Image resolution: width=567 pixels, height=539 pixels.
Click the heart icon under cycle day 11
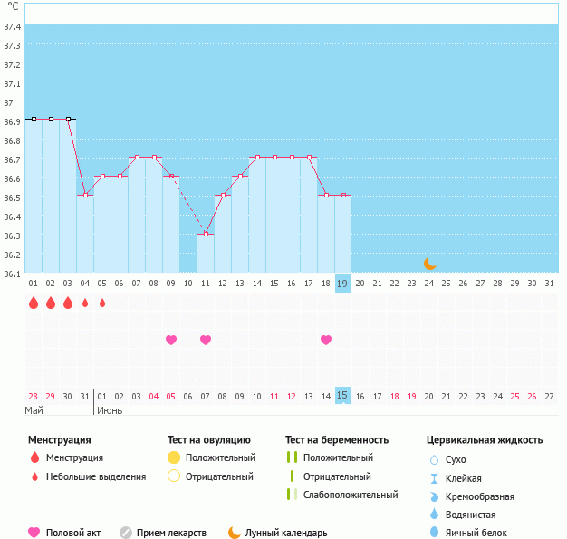(x=206, y=340)
